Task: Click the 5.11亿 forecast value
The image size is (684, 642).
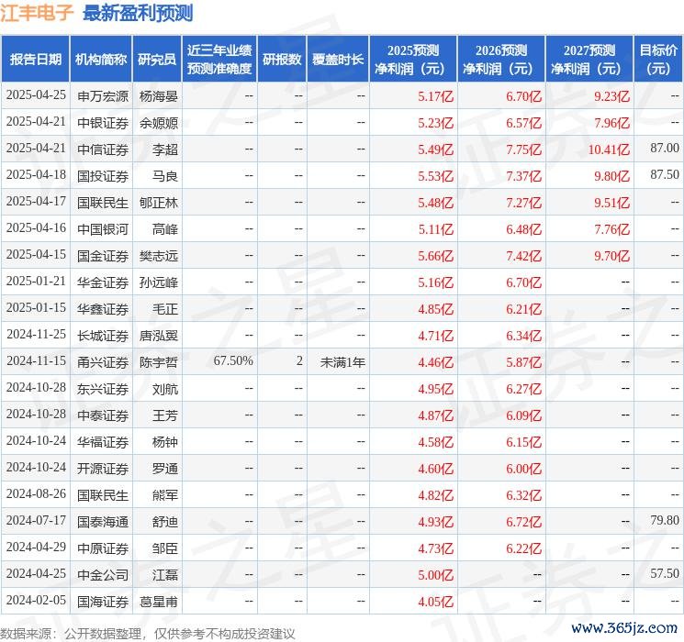Action: (436, 229)
